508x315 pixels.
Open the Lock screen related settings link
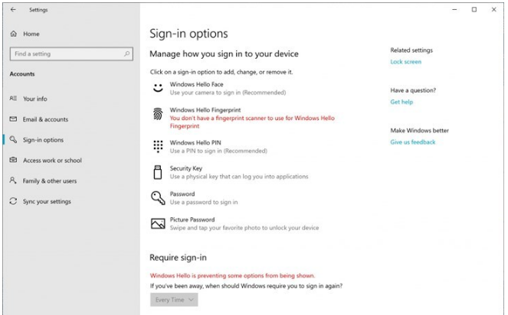click(x=405, y=62)
